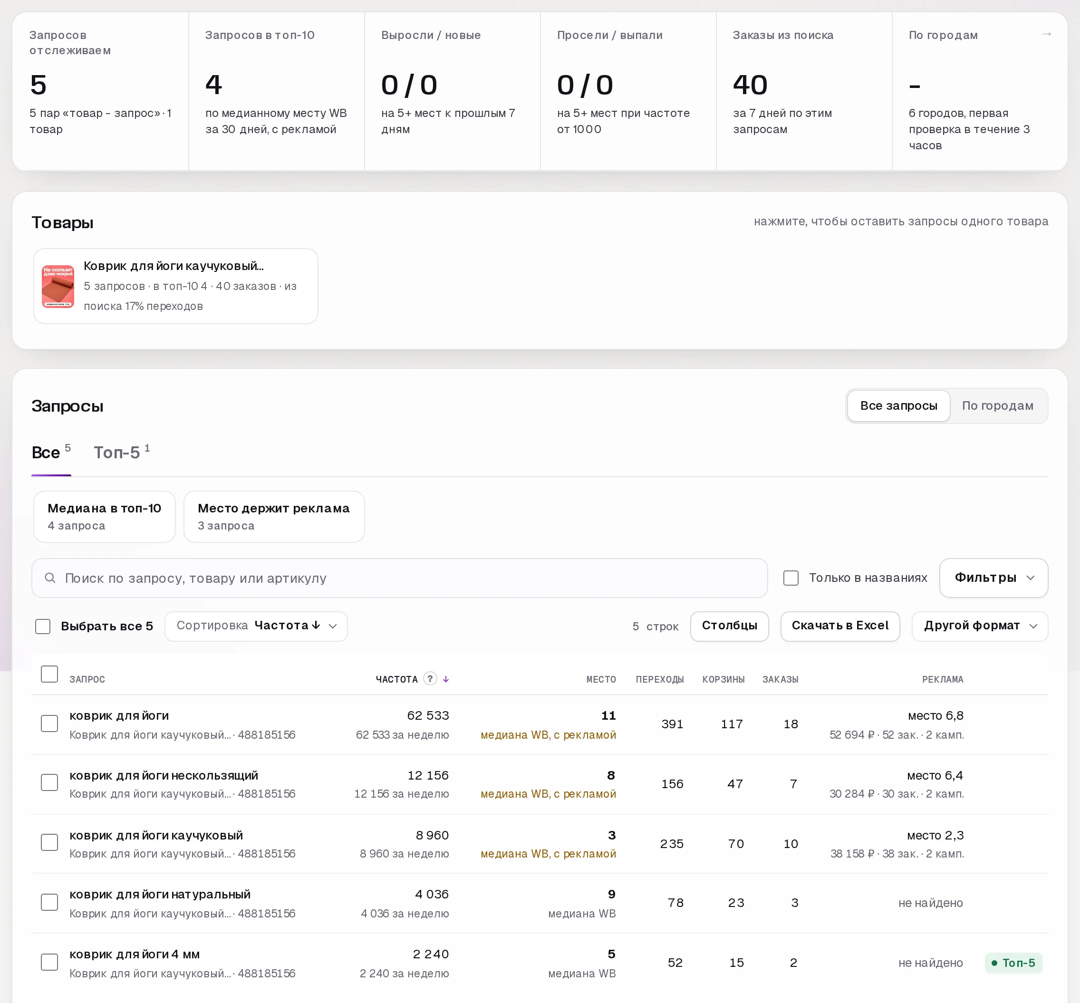Select the Все запросы view

898,405
